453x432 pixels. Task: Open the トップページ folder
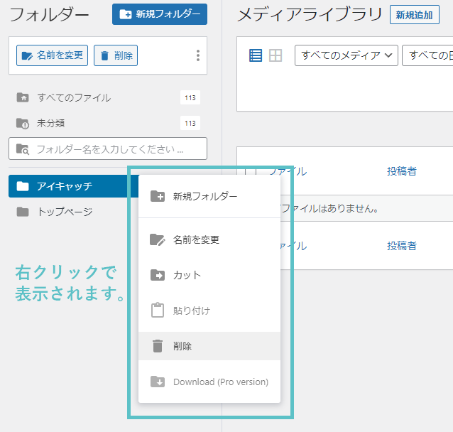coord(64,212)
